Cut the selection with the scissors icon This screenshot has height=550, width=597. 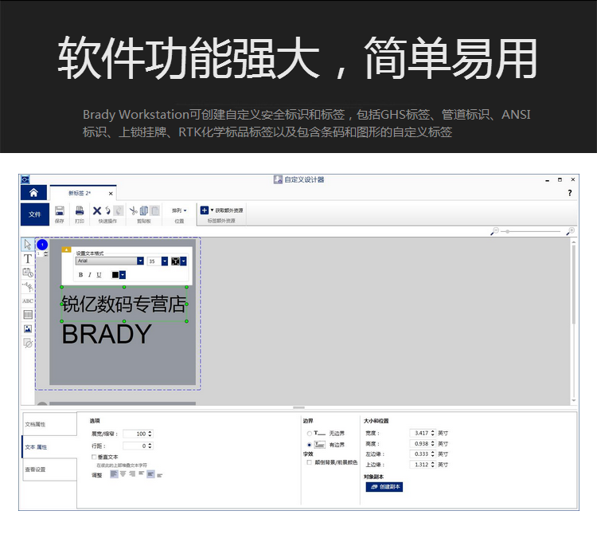pyautogui.click(x=133, y=210)
